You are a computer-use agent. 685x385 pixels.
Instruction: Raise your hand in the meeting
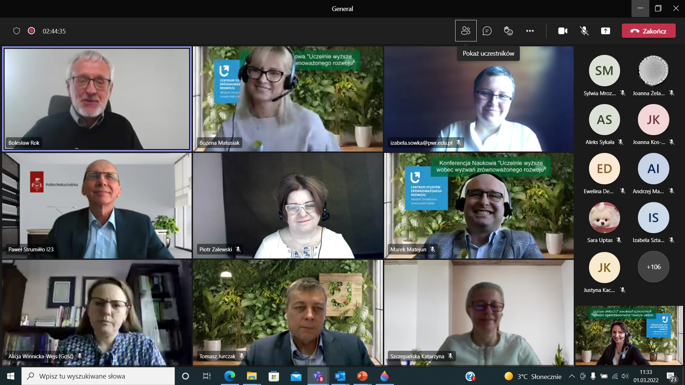[x=508, y=31]
